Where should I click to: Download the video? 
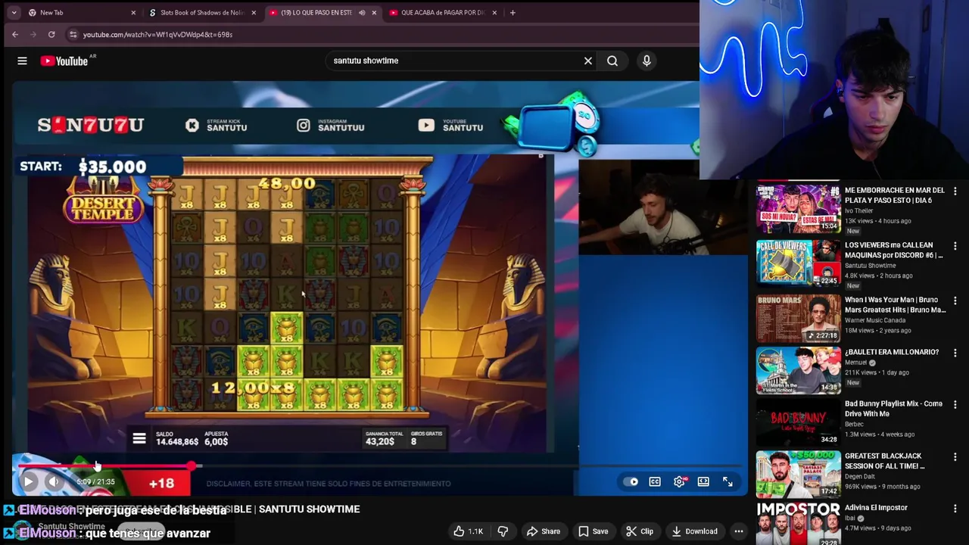click(694, 531)
